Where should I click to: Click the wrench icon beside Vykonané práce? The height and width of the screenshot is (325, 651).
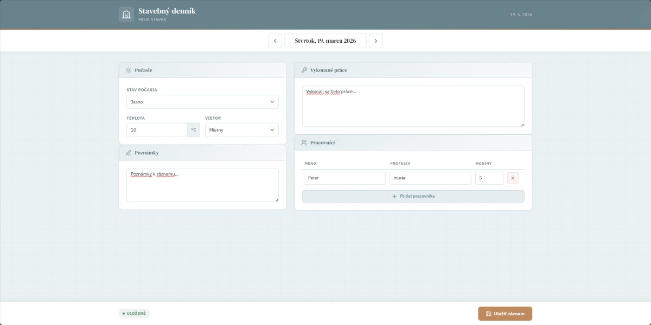pos(304,70)
